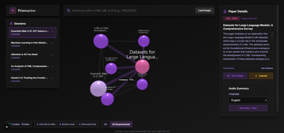284x133 pixels.
Task: Switch graph to 2D view
Action: coord(105,124)
